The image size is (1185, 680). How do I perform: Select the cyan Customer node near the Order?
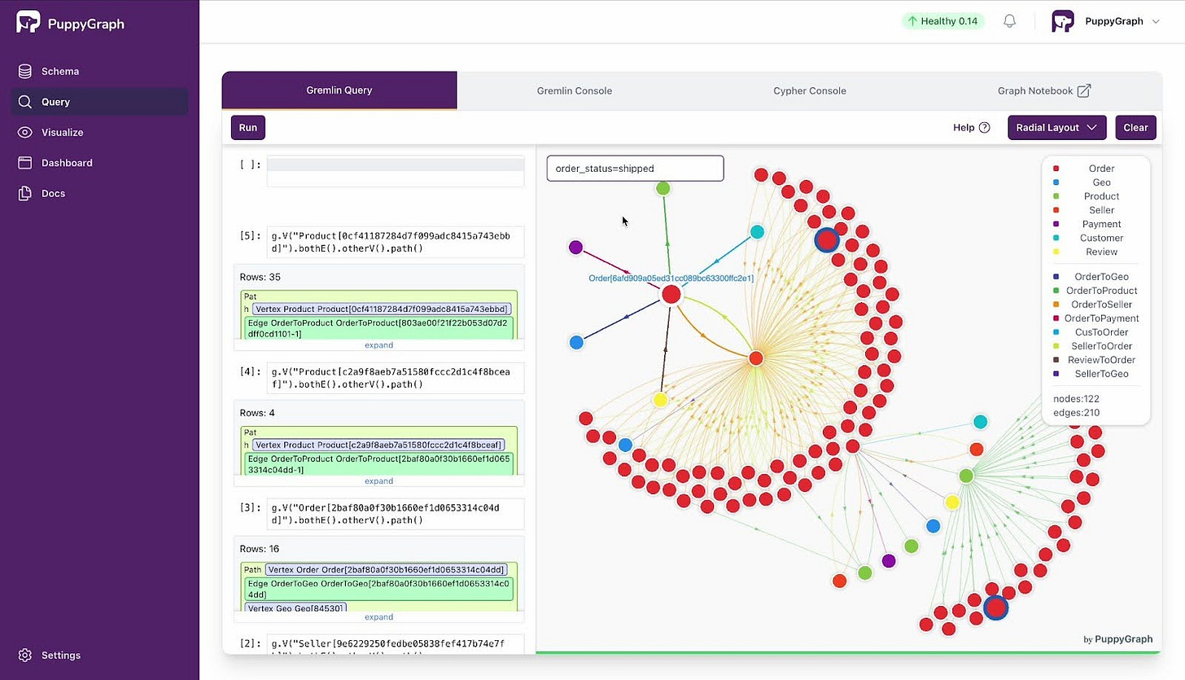tap(757, 232)
